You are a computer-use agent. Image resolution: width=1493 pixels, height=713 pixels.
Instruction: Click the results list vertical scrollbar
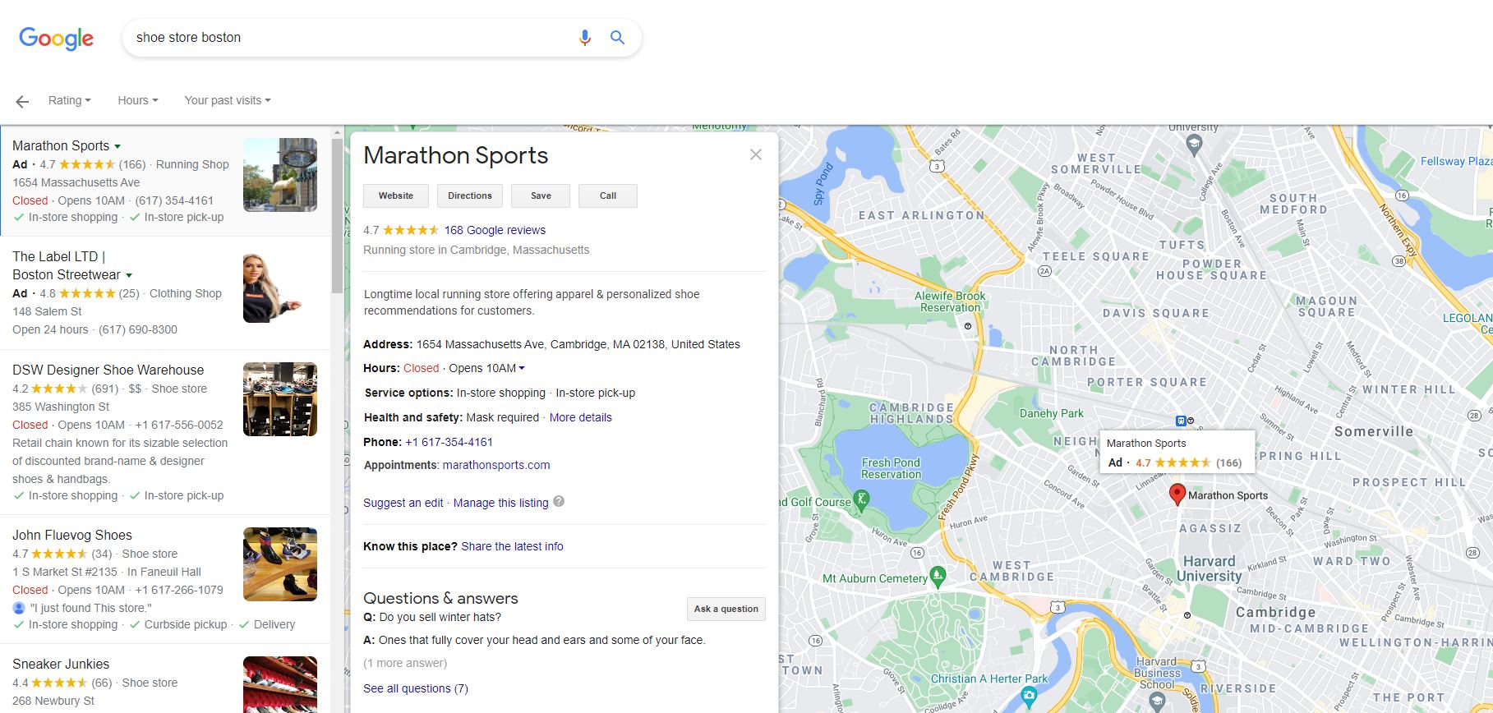tap(337, 215)
